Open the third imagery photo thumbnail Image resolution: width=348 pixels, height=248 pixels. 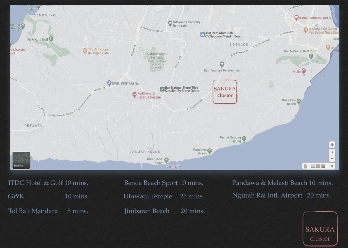323,166
